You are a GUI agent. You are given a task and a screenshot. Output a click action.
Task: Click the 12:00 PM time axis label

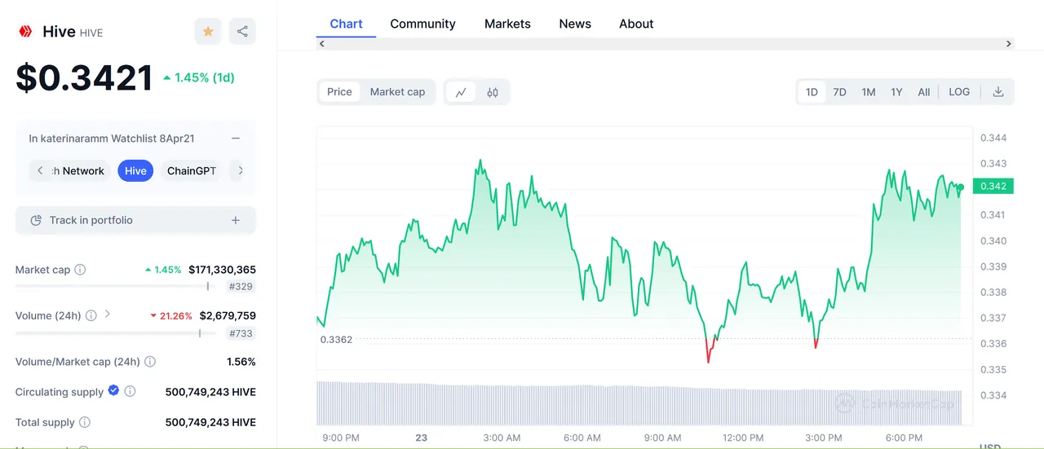pos(743,438)
